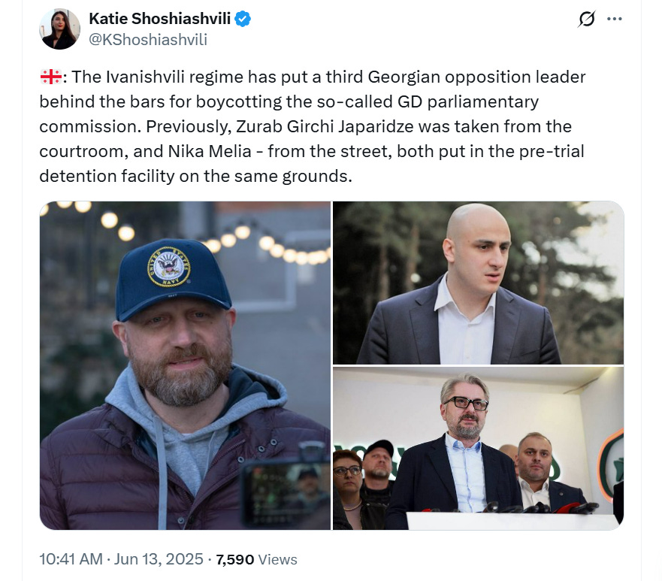
Task: Open the Grok slashed-circle icon
Action: (586, 19)
